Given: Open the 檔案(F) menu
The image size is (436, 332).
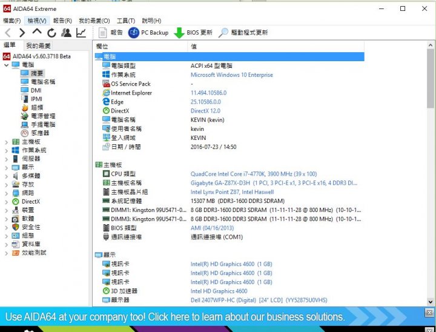Looking at the screenshot, I should [x=12, y=21].
